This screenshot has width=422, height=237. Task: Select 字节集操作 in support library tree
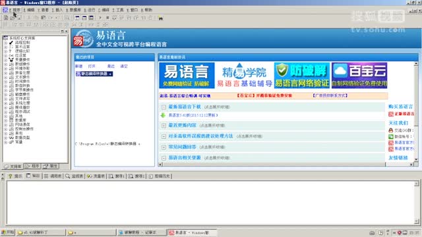24,90
